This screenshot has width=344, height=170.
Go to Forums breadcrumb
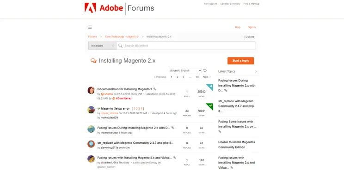(92, 37)
